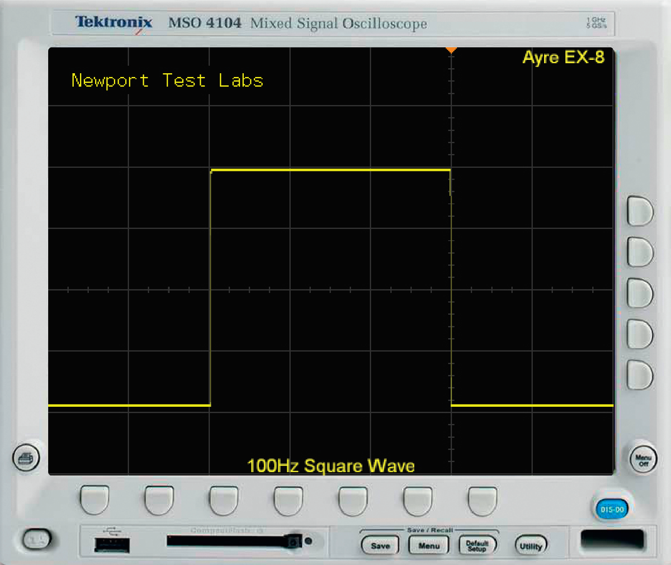Open the Utility button
This screenshot has height=565, width=671.
pos(531,546)
